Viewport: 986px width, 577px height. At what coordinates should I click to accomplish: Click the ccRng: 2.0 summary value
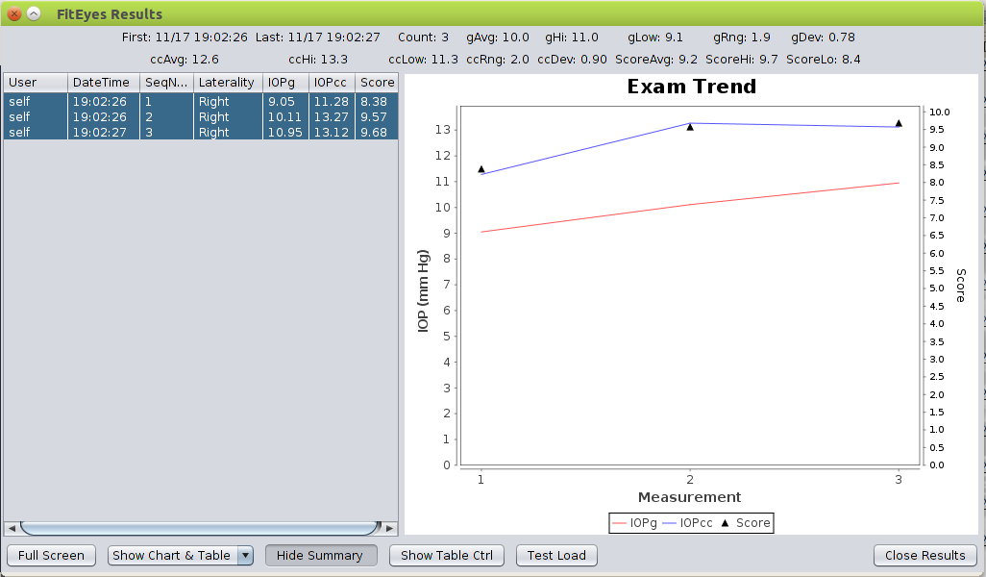click(x=498, y=60)
